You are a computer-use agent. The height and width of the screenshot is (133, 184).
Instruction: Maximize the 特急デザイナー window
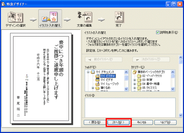pyautogui.click(x=174, y=4)
